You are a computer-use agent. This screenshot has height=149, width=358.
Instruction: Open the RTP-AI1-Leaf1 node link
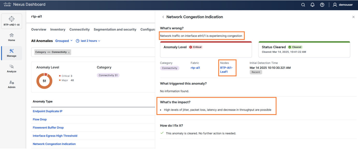pyautogui.click(x=226, y=70)
